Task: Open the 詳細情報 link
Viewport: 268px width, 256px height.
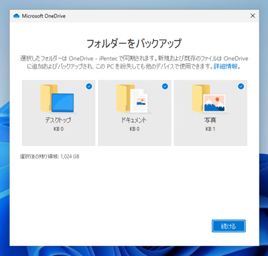Action: tap(226, 67)
